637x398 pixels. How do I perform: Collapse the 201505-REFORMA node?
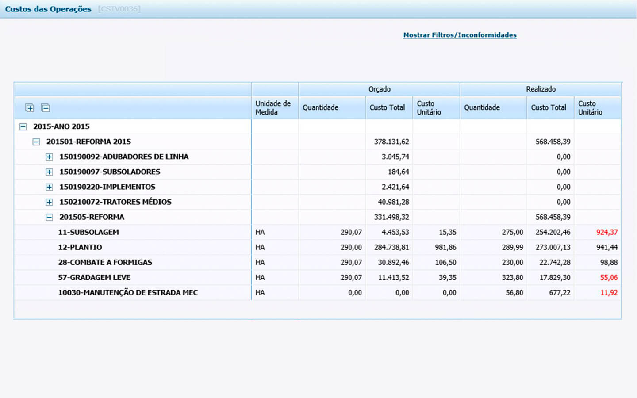tap(49, 217)
